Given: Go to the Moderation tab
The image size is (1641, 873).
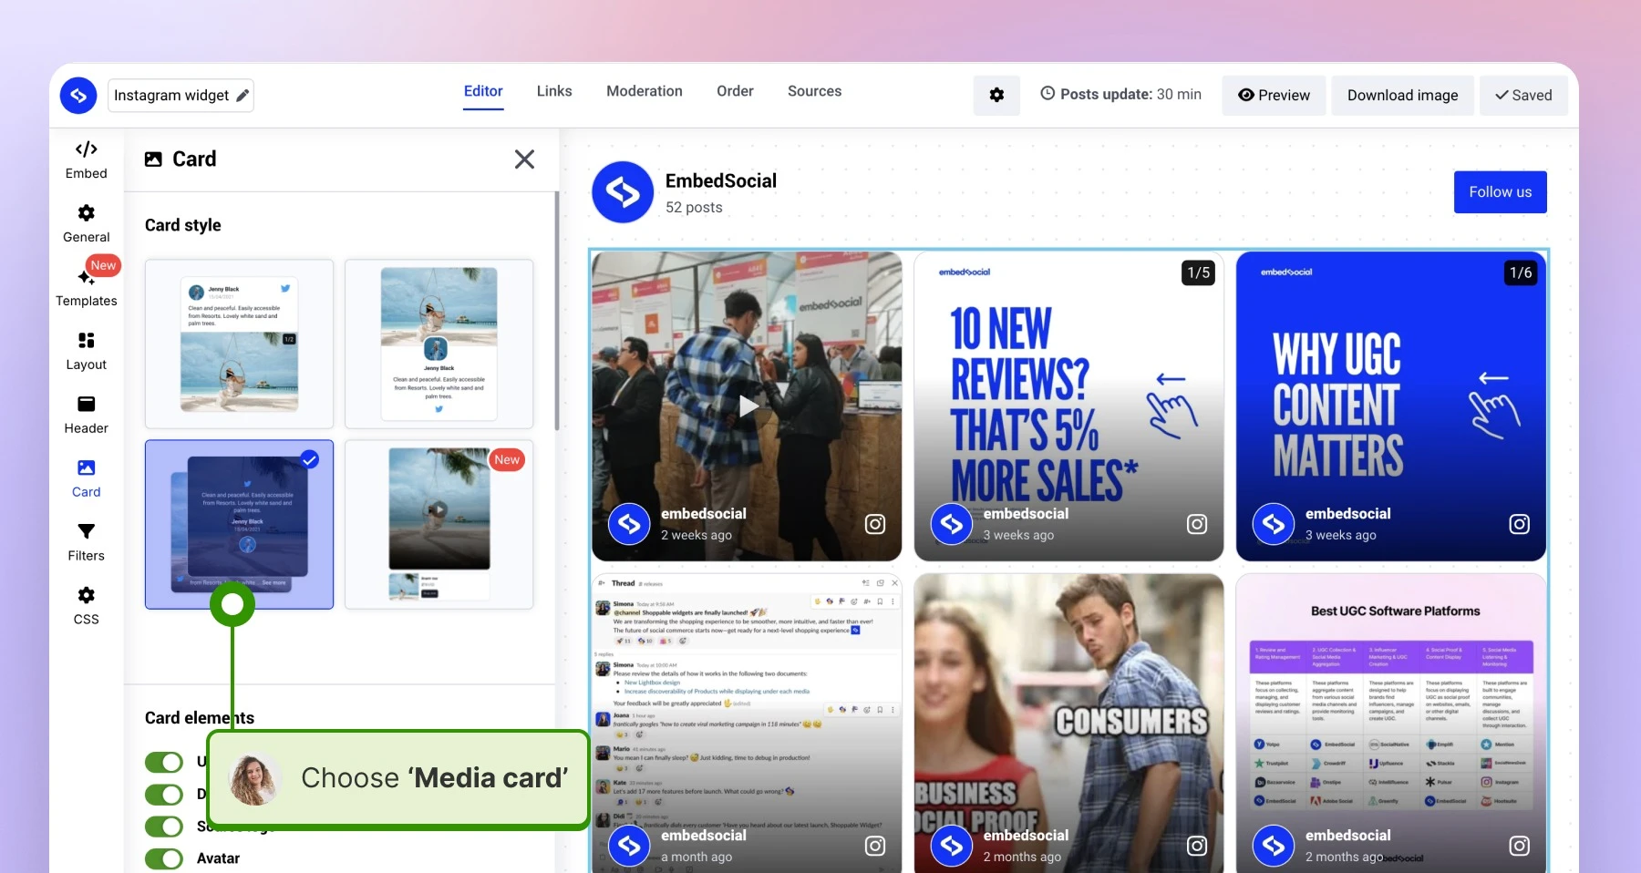Looking at the screenshot, I should [645, 91].
